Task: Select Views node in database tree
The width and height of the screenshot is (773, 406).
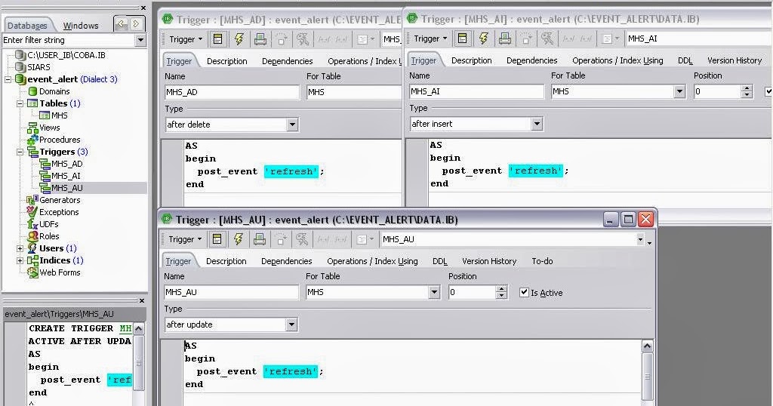Action: (49, 128)
